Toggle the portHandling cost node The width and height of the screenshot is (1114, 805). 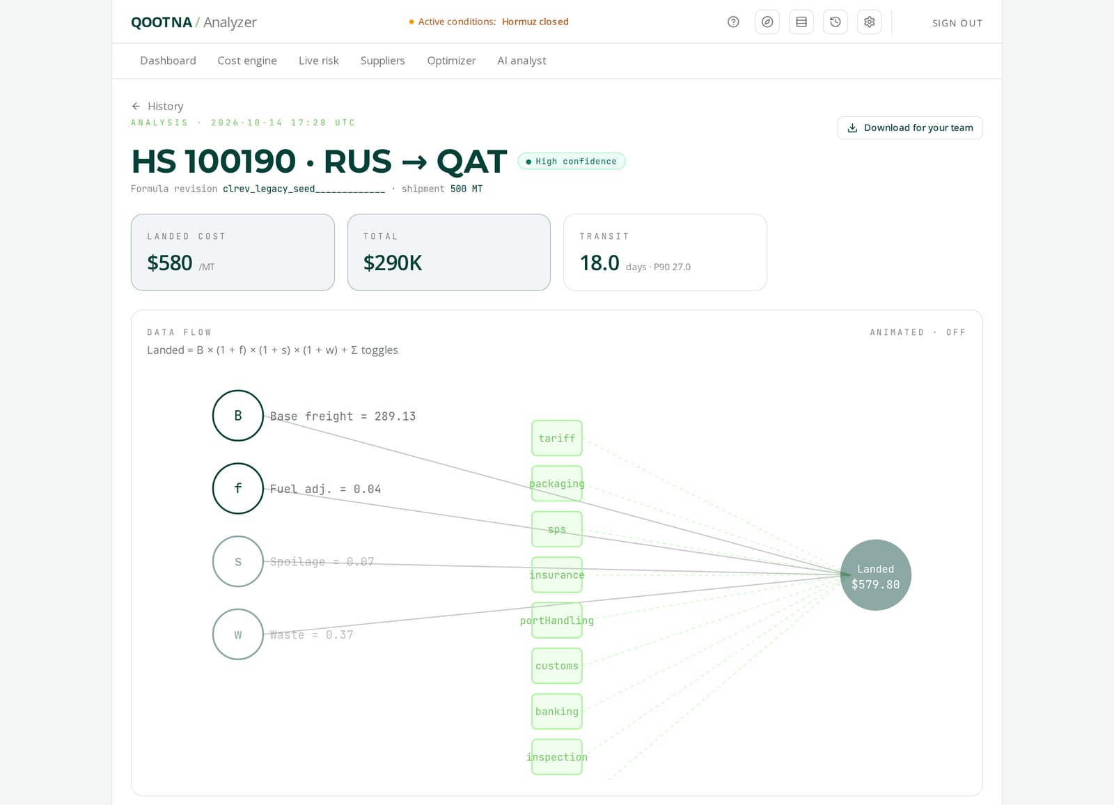click(x=557, y=620)
